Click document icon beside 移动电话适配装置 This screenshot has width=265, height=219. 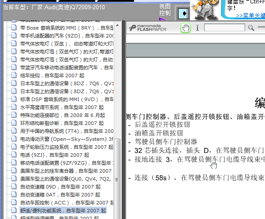(x=14, y=162)
